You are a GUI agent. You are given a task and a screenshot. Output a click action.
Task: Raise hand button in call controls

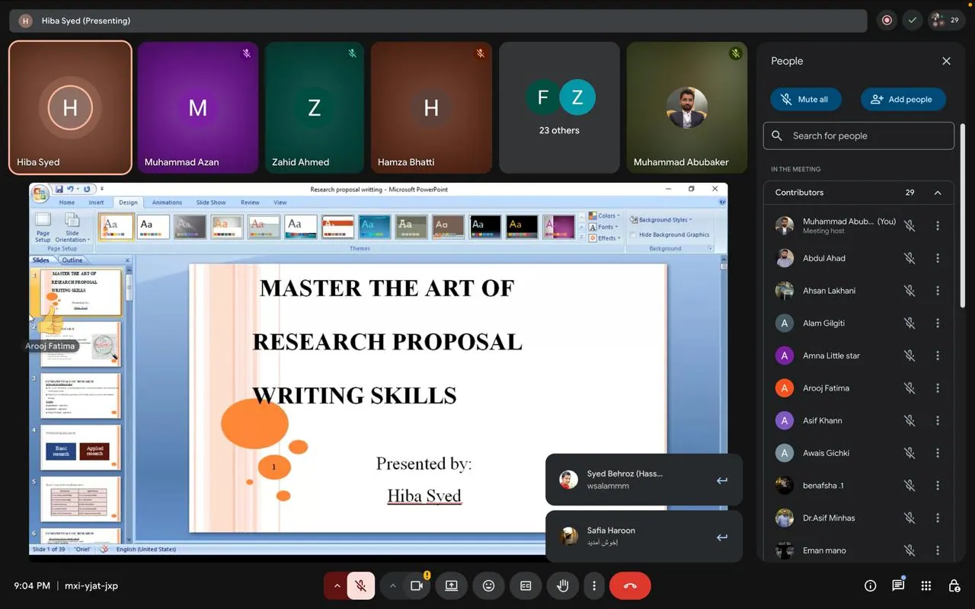click(x=563, y=585)
